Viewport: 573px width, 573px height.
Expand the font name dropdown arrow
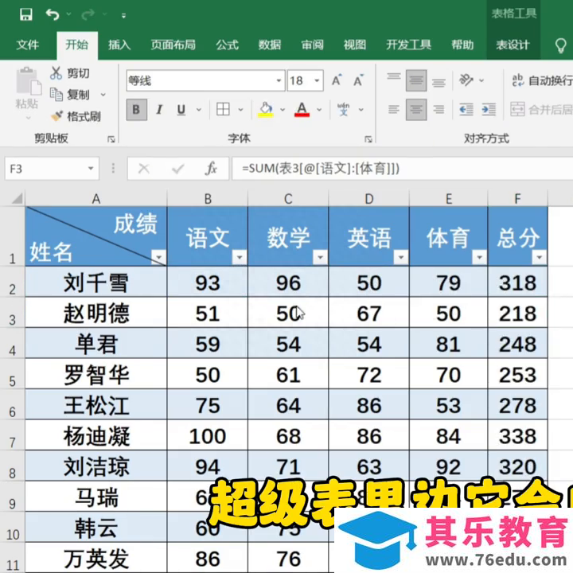pos(279,80)
